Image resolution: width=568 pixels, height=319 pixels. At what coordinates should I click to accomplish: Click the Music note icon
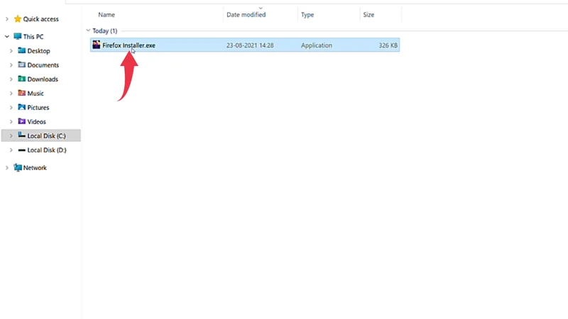click(22, 94)
